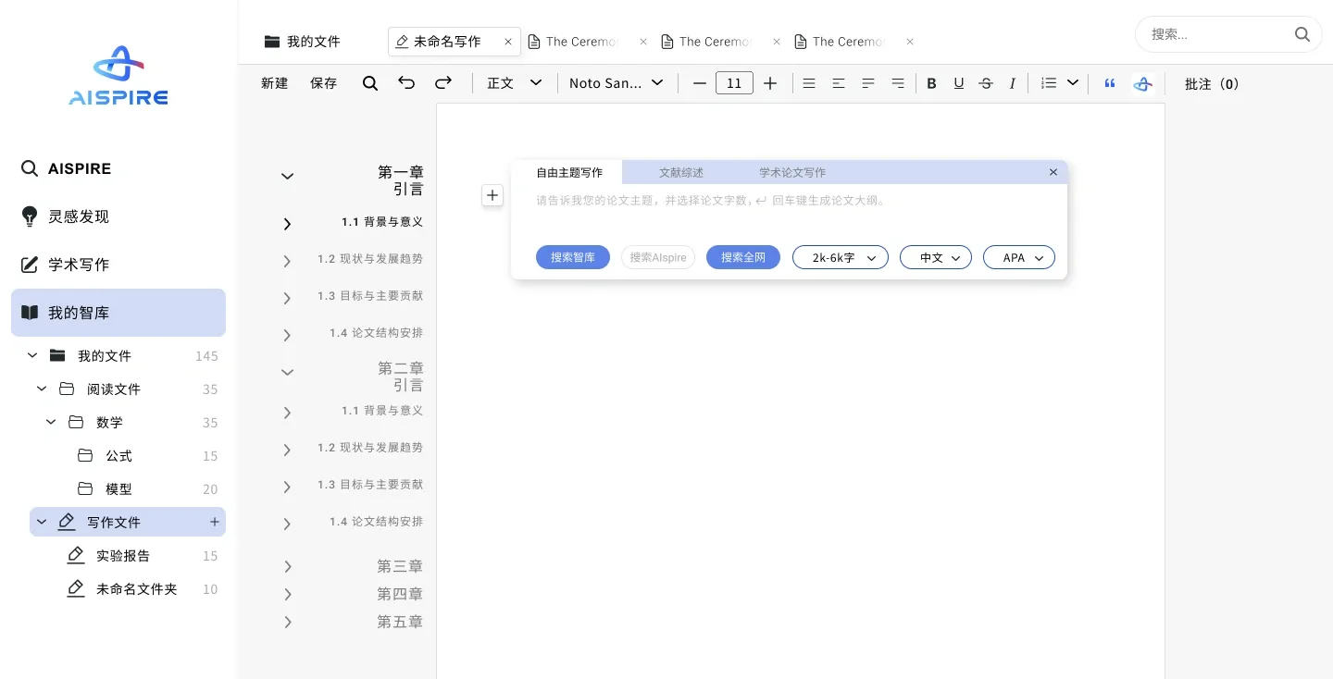Click the AISPIRE logo
This screenshot has width=1333, height=679.
(118, 76)
